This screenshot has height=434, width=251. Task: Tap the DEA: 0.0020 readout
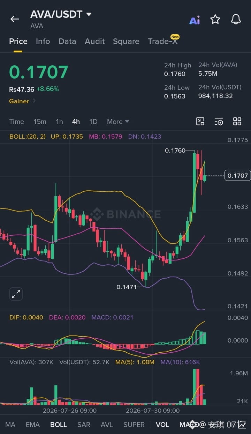coord(67,317)
